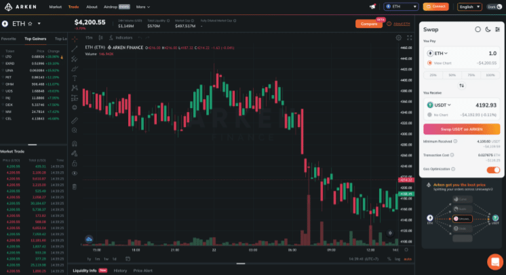506x275 pixels.
Task: Toggle the log scale option
Action: [397, 259]
